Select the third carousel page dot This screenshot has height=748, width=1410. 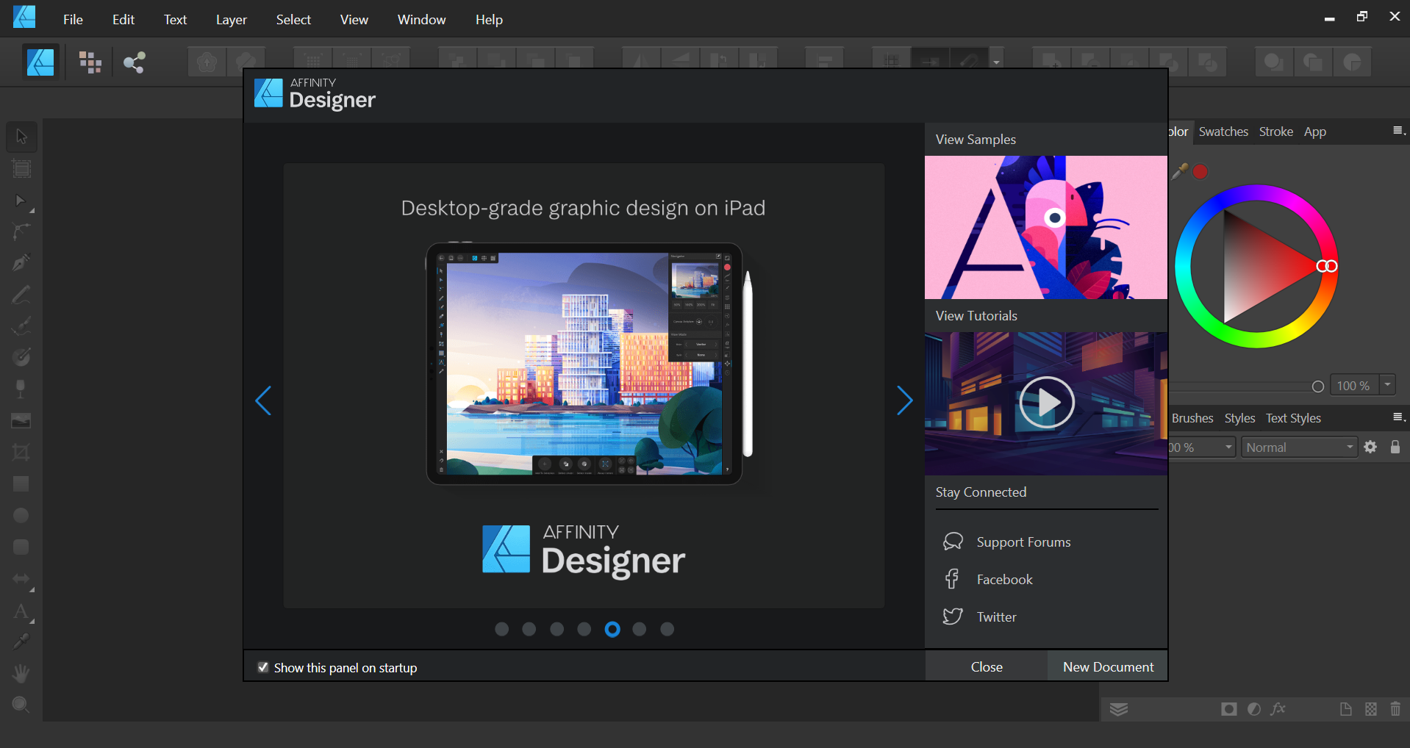tap(557, 629)
